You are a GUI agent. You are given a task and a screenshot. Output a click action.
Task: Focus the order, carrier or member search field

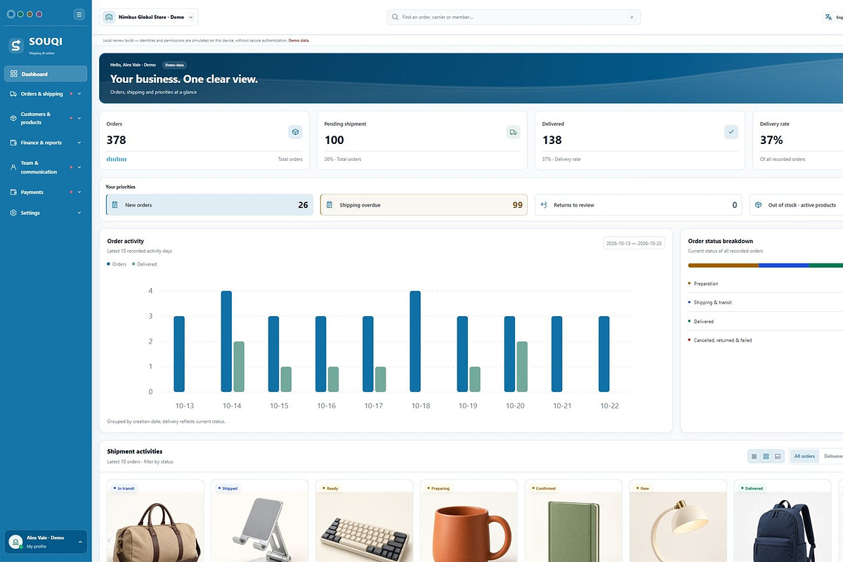[514, 17]
